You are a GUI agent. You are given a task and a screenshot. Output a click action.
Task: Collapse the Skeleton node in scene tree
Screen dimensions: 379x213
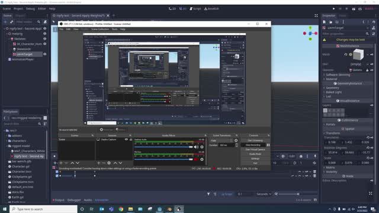(x=9, y=38)
